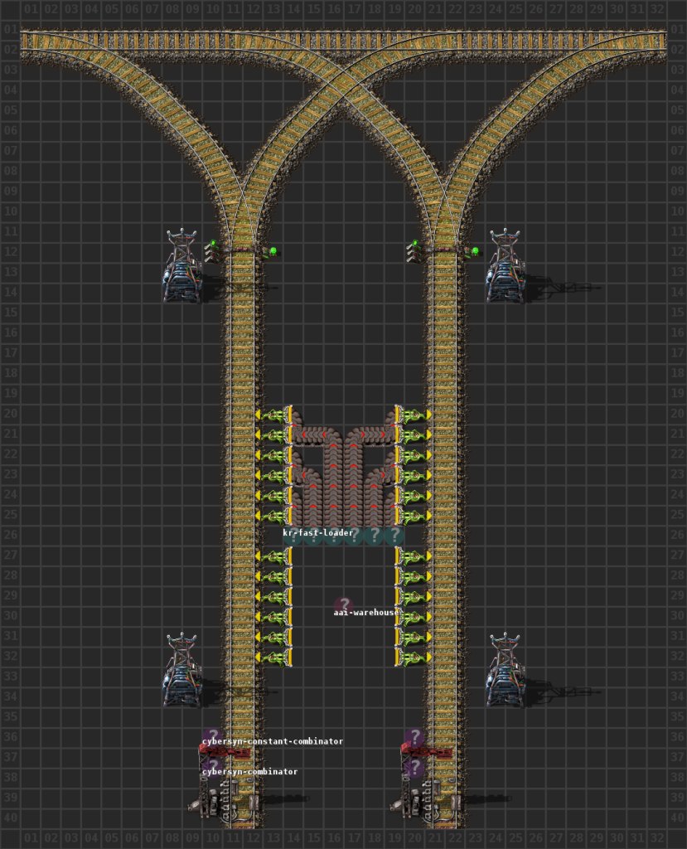Pick the right-track inserter on row 28
The height and width of the screenshot is (849, 687).
414,577
